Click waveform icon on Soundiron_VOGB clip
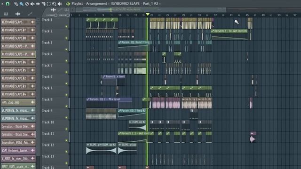Viewport: 301px width, 169px height. (32, 142)
